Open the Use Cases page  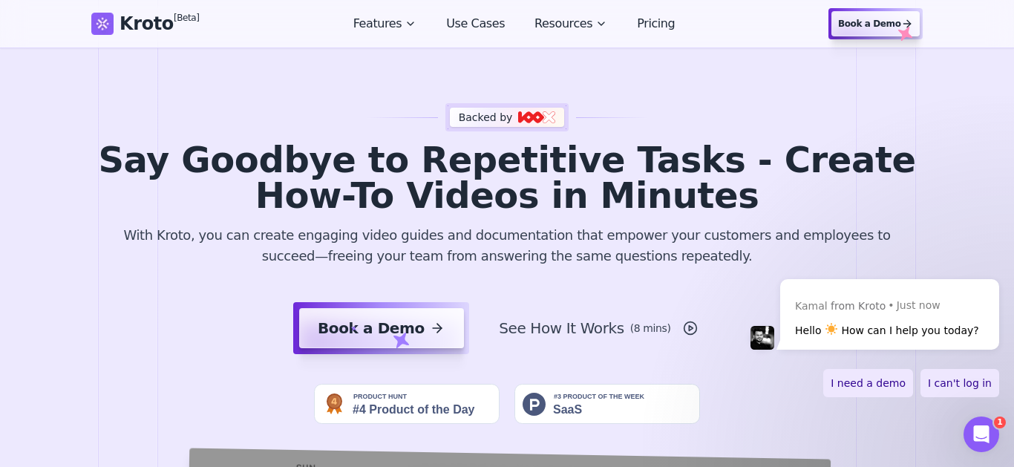coord(476,24)
